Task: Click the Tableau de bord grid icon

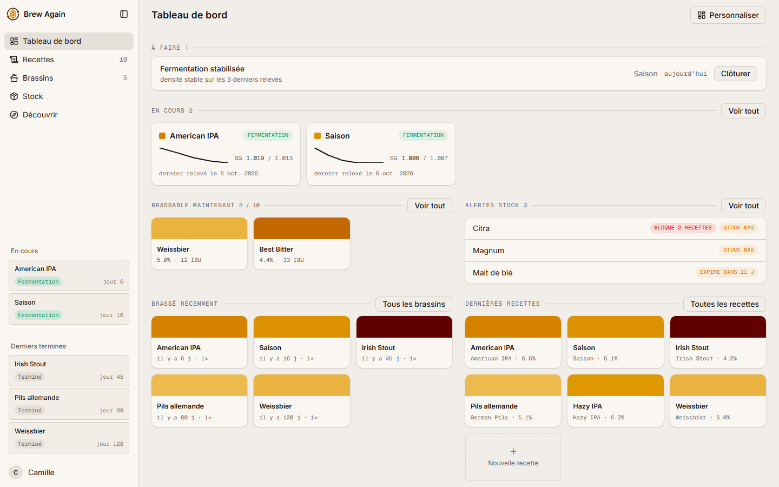Action: (x=14, y=41)
